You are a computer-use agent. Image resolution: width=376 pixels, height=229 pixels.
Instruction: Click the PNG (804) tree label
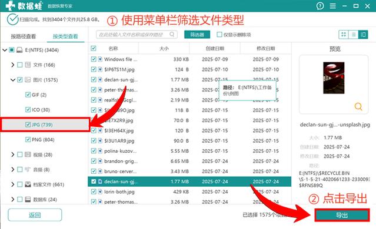click(43, 140)
